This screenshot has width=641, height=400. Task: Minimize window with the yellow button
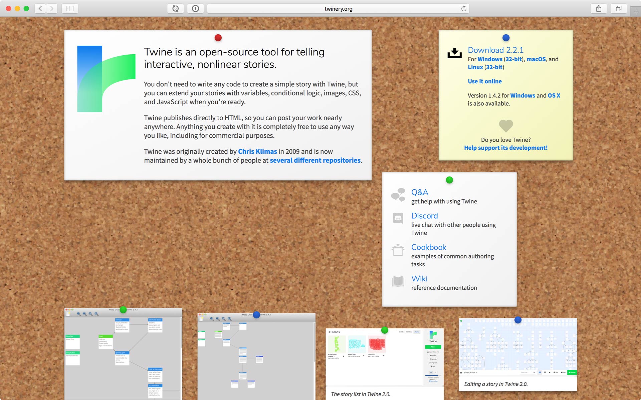point(17,8)
